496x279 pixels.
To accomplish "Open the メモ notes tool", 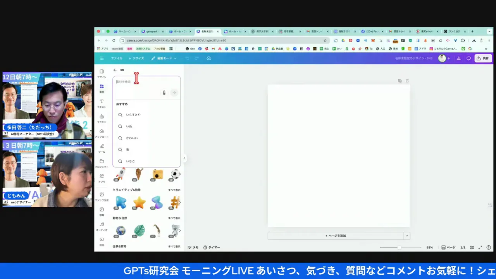I will tap(193, 247).
